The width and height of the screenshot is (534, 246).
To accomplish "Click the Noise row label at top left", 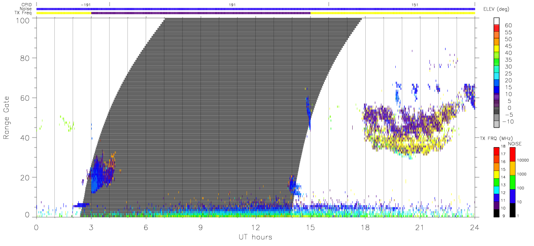I will pyautogui.click(x=26, y=9).
